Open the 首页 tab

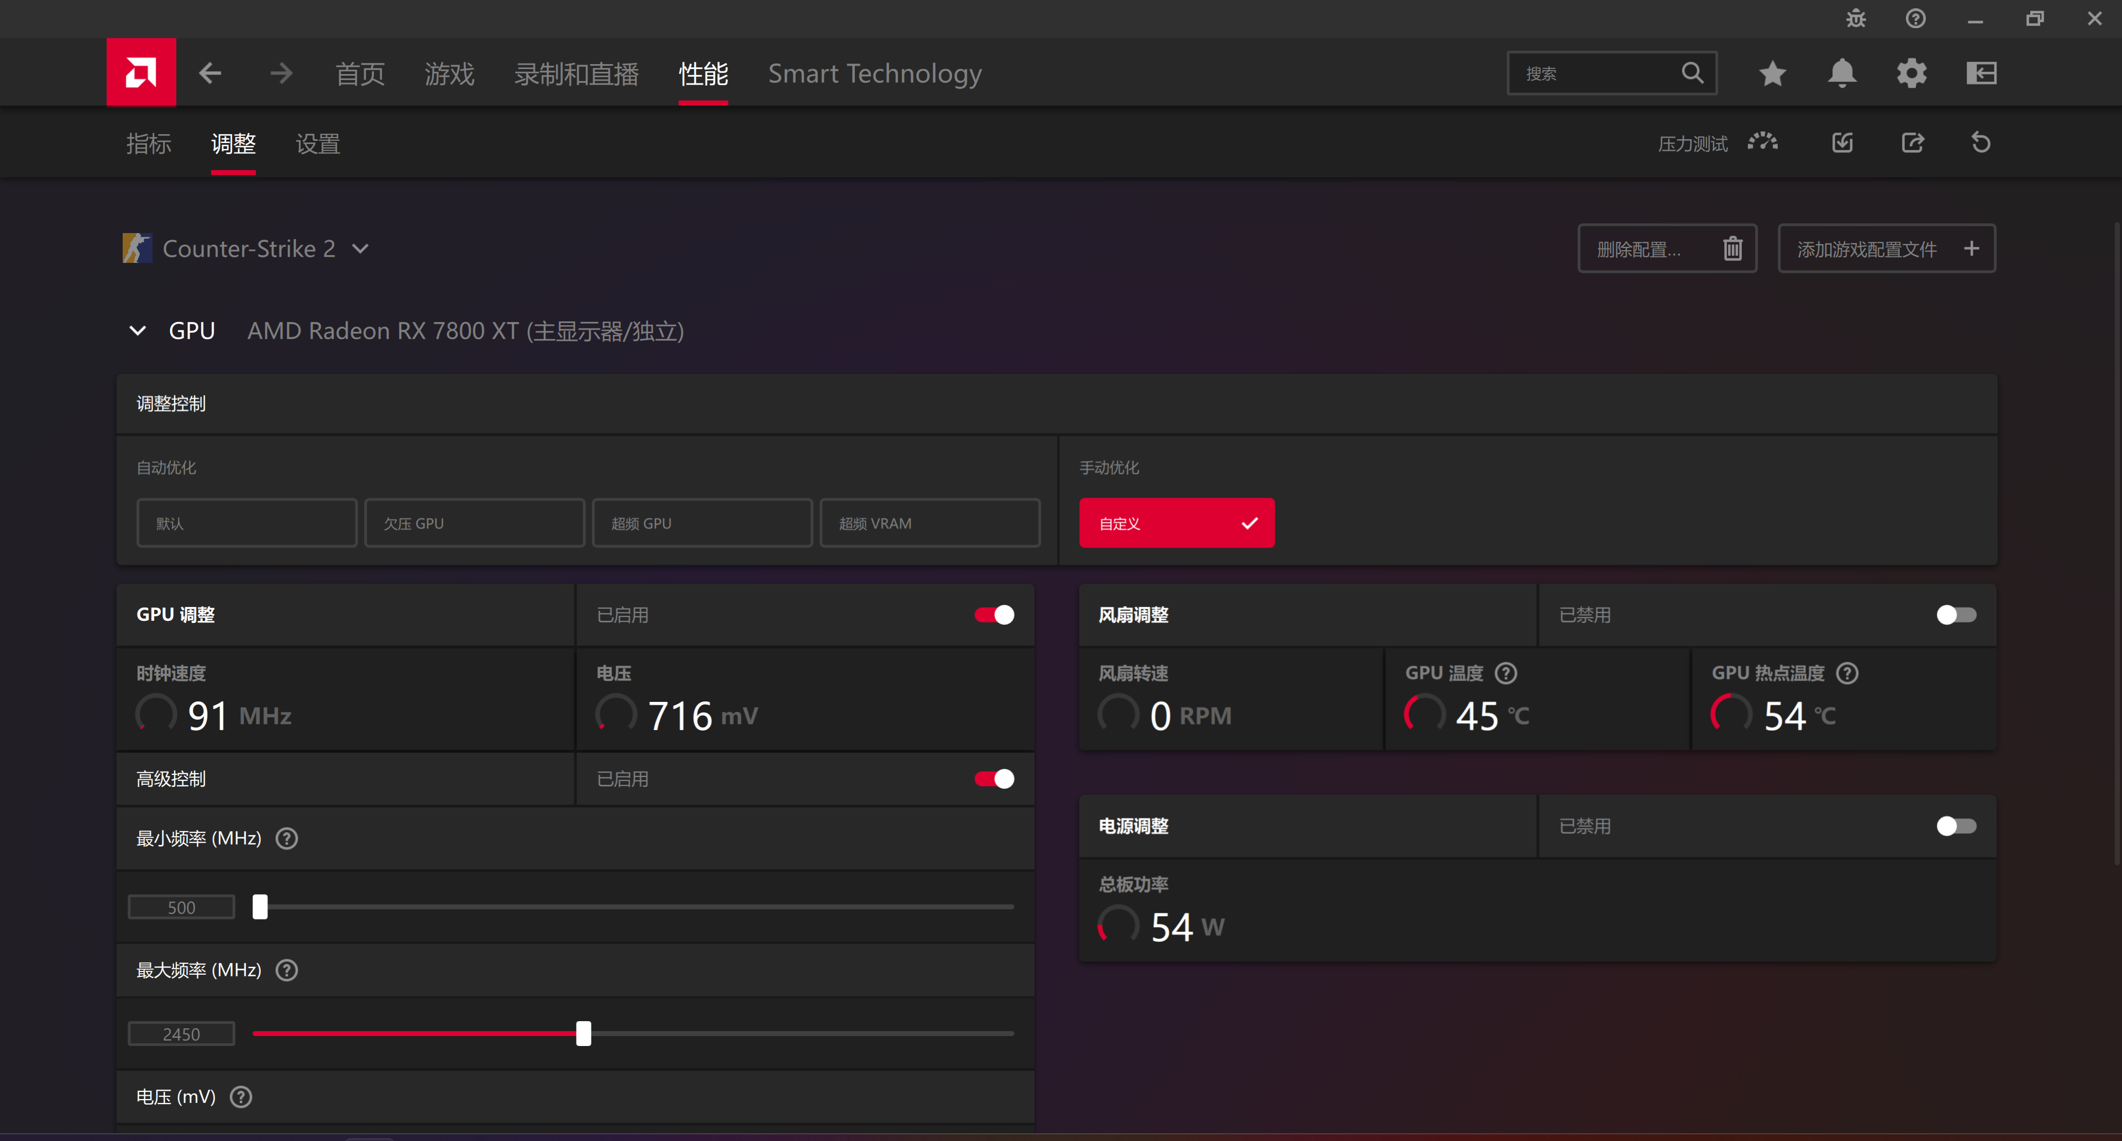pos(360,73)
